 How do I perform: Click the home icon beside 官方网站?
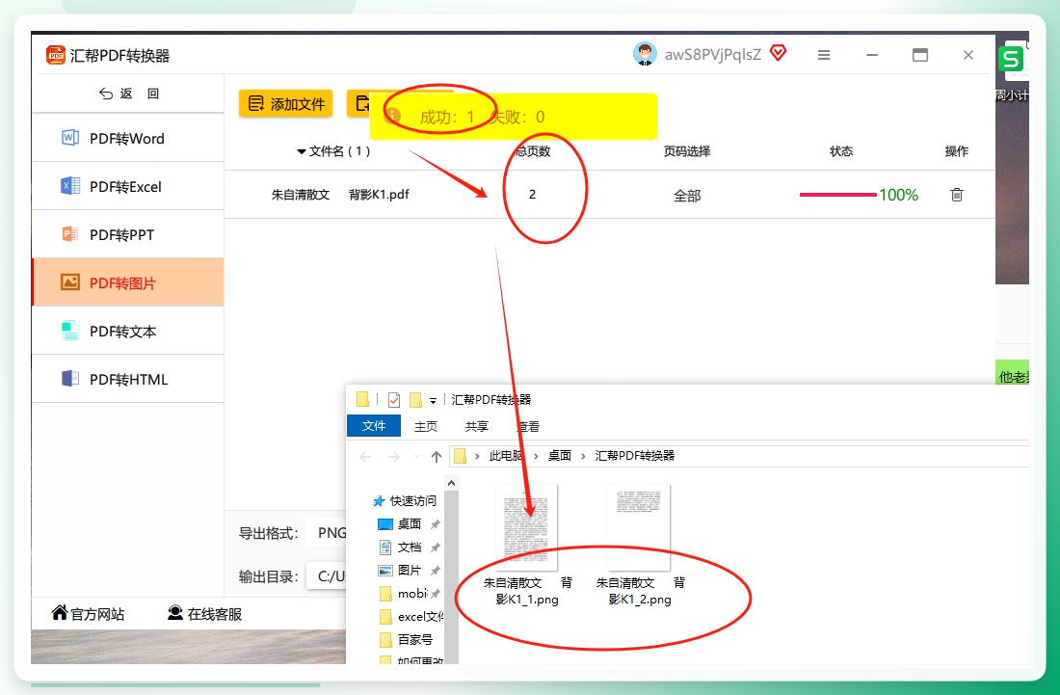[x=60, y=612]
